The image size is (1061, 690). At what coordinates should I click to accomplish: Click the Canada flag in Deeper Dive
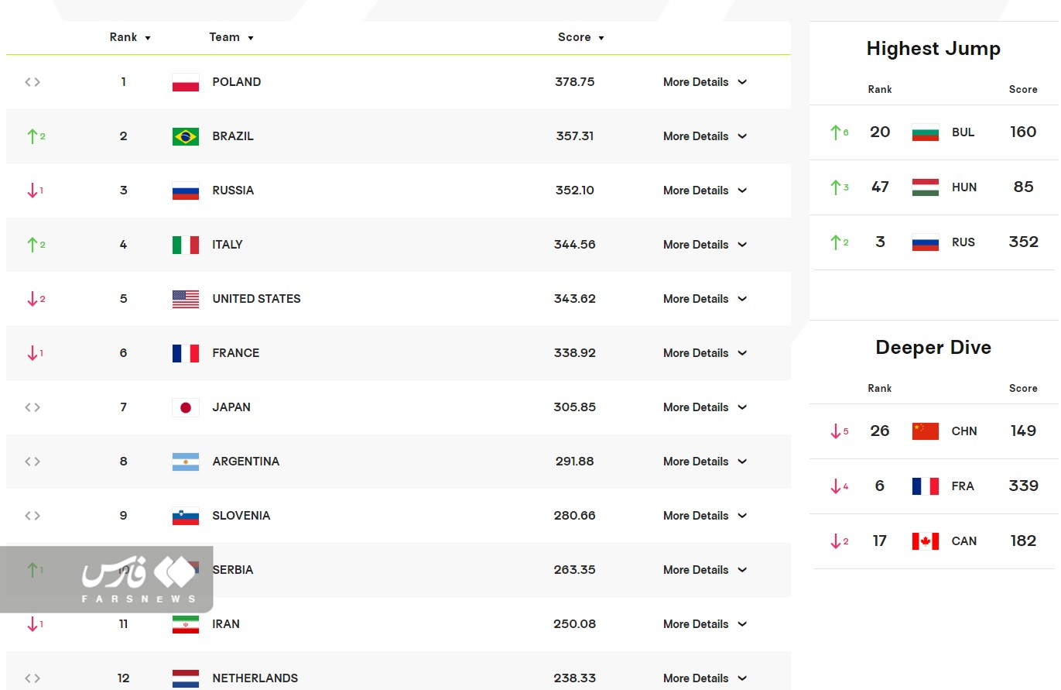click(x=925, y=541)
